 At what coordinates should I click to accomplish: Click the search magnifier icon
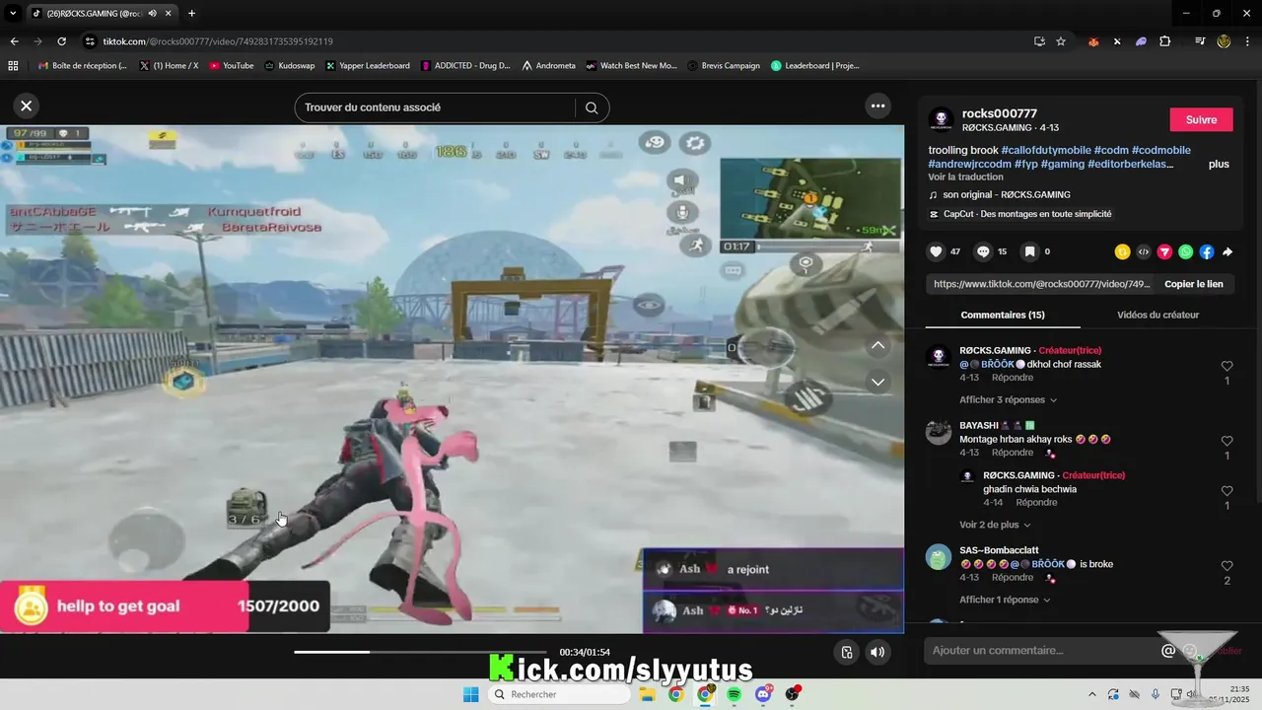592,107
